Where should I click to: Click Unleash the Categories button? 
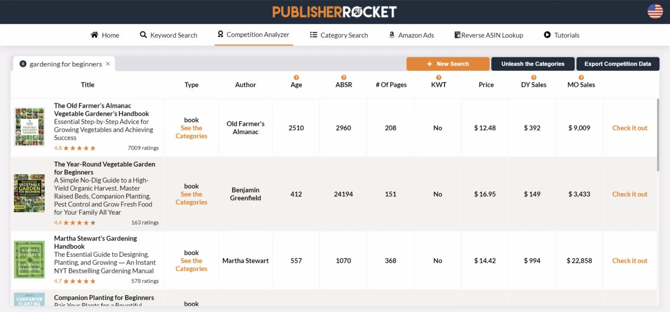tap(533, 64)
